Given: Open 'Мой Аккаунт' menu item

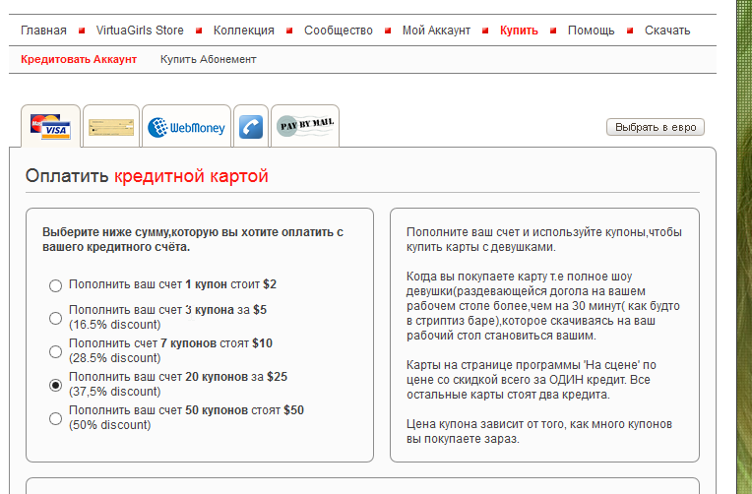Looking at the screenshot, I should click(436, 31).
